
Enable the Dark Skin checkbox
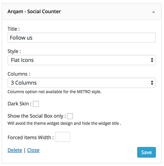coord(36,104)
